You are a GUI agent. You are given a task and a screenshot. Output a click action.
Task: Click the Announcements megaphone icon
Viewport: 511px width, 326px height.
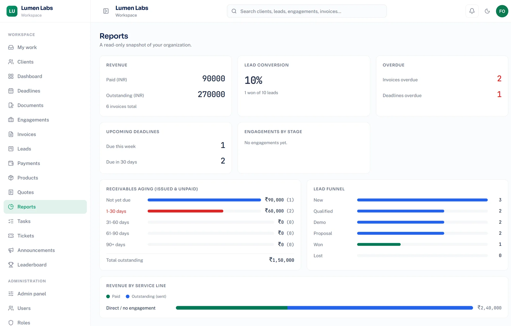[x=11, y=250]
